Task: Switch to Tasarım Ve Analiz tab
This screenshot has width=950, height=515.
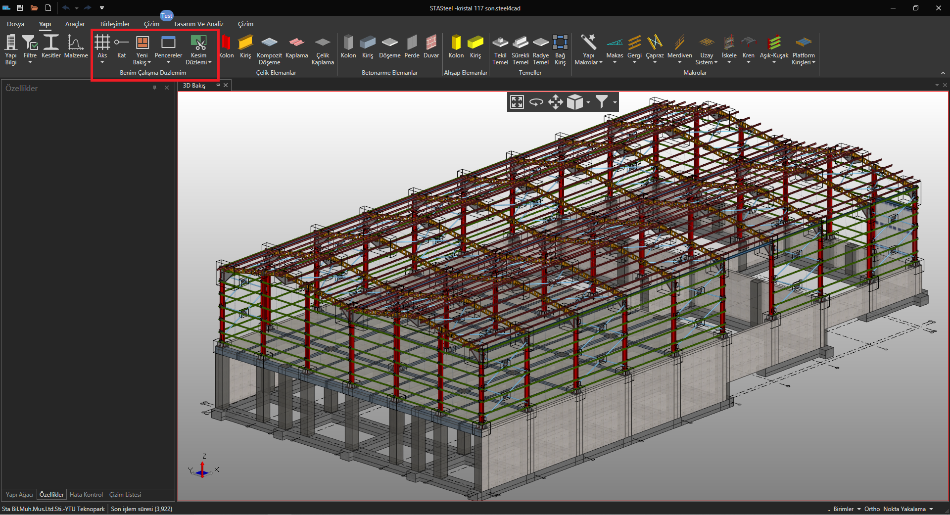Action: click(x=198, y=24)
